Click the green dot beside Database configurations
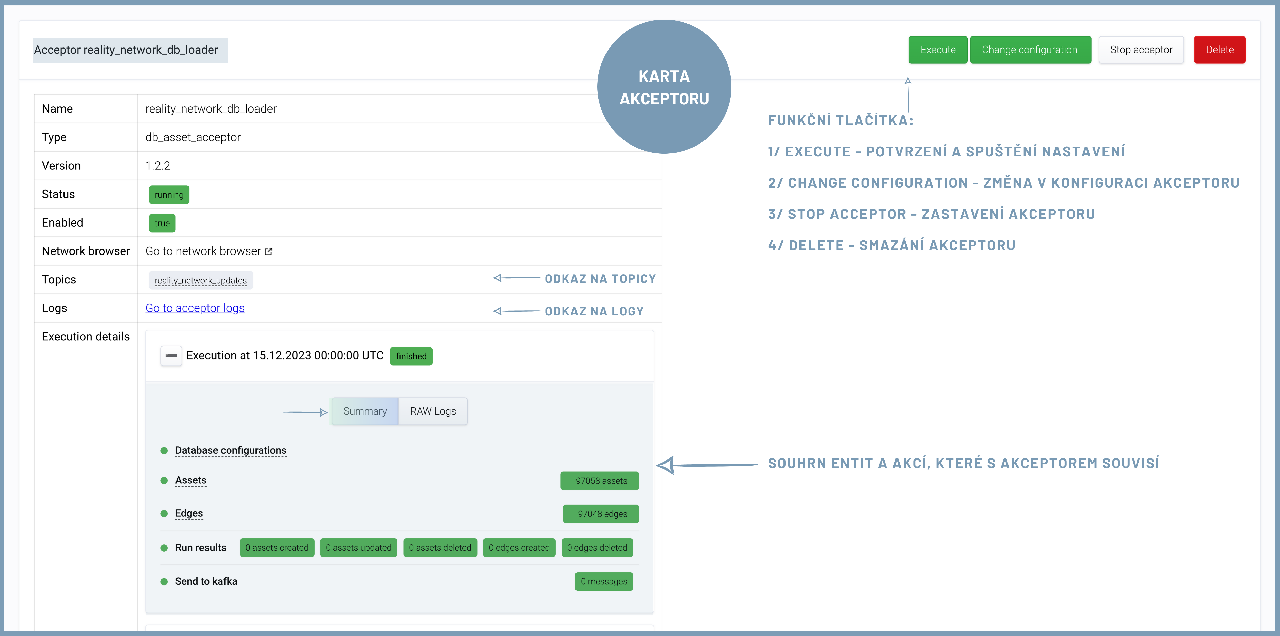This screenshot has width=1280, height=636. point(164,451)
